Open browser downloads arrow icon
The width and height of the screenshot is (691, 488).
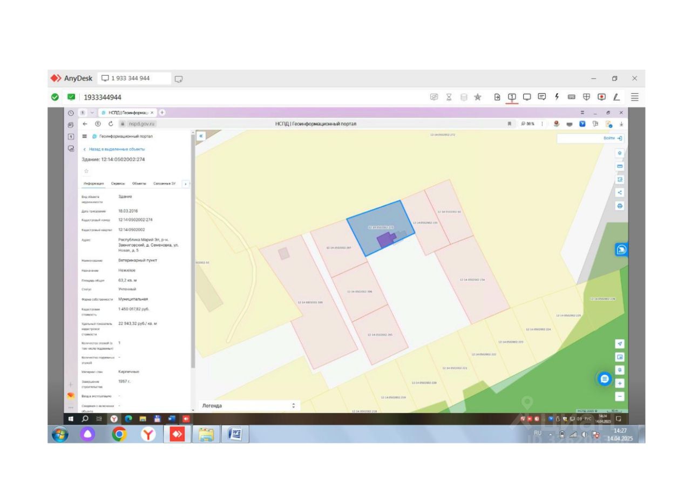622,124
